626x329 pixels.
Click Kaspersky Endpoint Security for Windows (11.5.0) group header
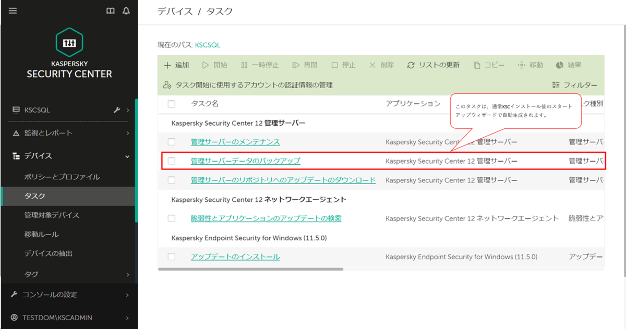click(249, 238)
